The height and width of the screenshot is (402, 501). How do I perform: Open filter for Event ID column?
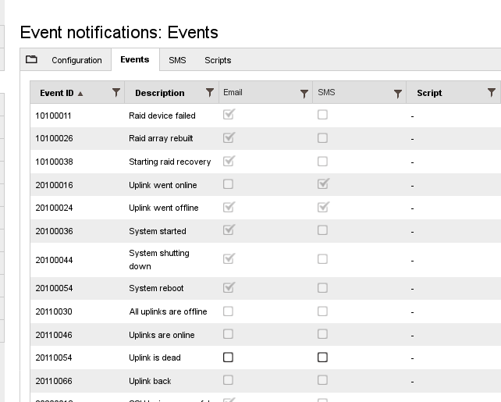tap(116, 93)
